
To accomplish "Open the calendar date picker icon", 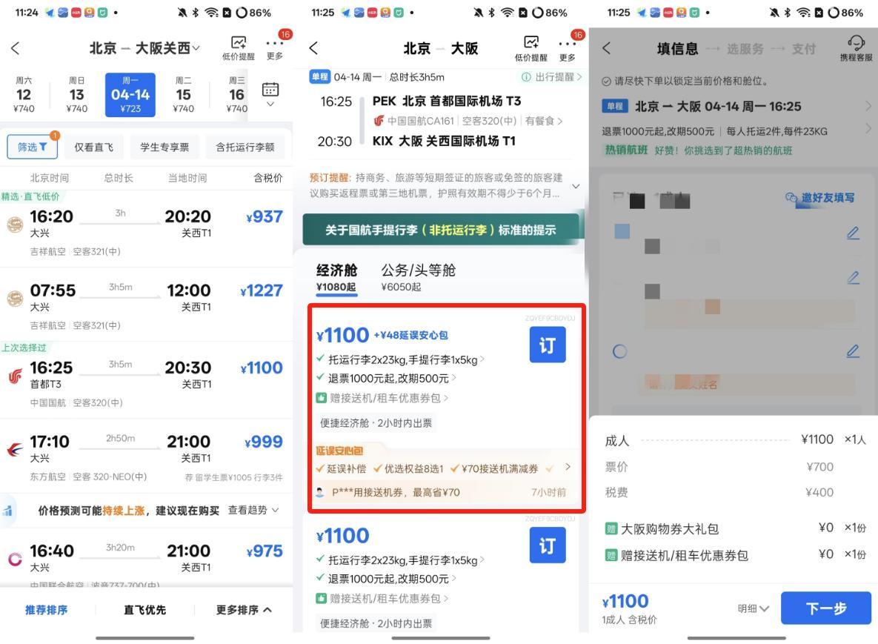I will [x=270, y=90].
